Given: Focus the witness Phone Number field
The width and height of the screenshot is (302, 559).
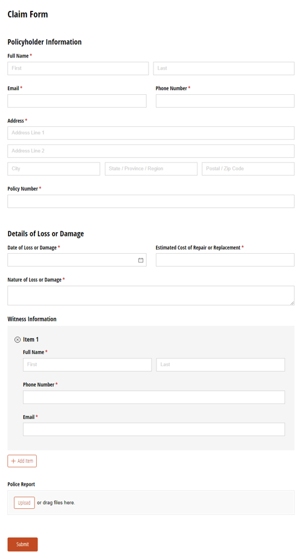Looking at the screenshot, I should (x=154, y=397).
